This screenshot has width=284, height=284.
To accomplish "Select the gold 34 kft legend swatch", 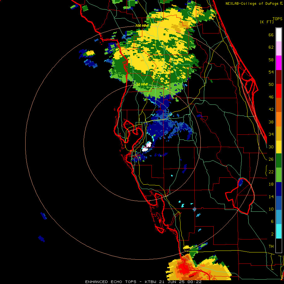I will (279, 133).
